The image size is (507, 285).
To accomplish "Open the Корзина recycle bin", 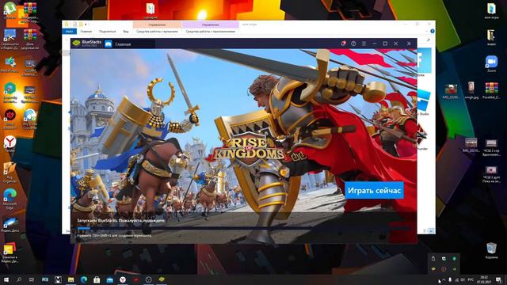I will (491, 251).
